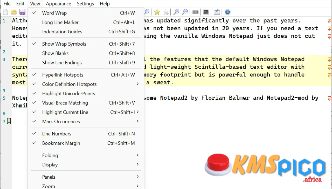Uncheck Highlight Unicode-Points

(86, 93)
